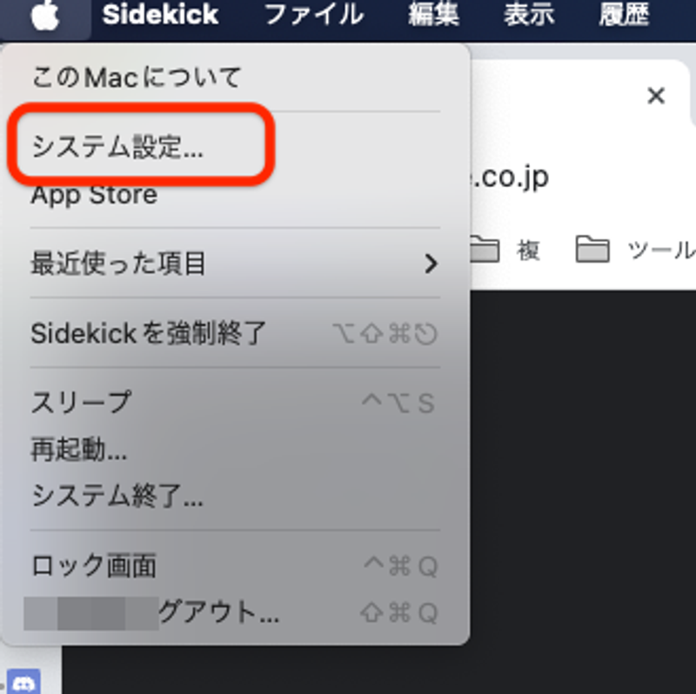Image resolution: width=696 pixels, height=694 pixels.
Task: Expand the 最近使った項目 submenu arrow
Action: tap(430, 264)
